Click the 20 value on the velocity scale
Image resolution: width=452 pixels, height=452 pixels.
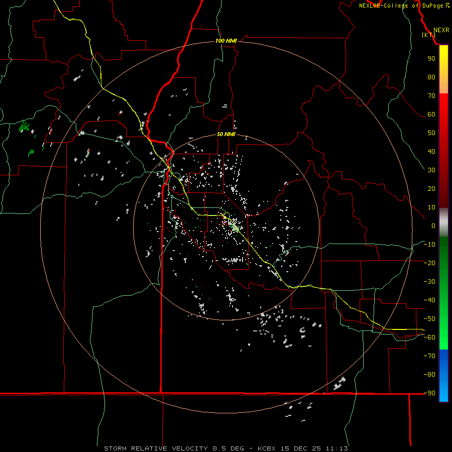click(431, 188)
